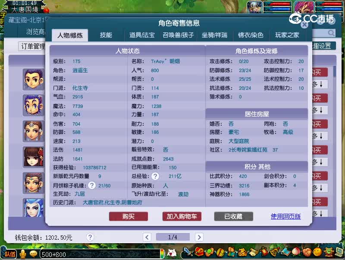This screenshot has height=260, width=345.
Task: Select the fifth avatar with jeweled headband
Action: coord(34,183)
